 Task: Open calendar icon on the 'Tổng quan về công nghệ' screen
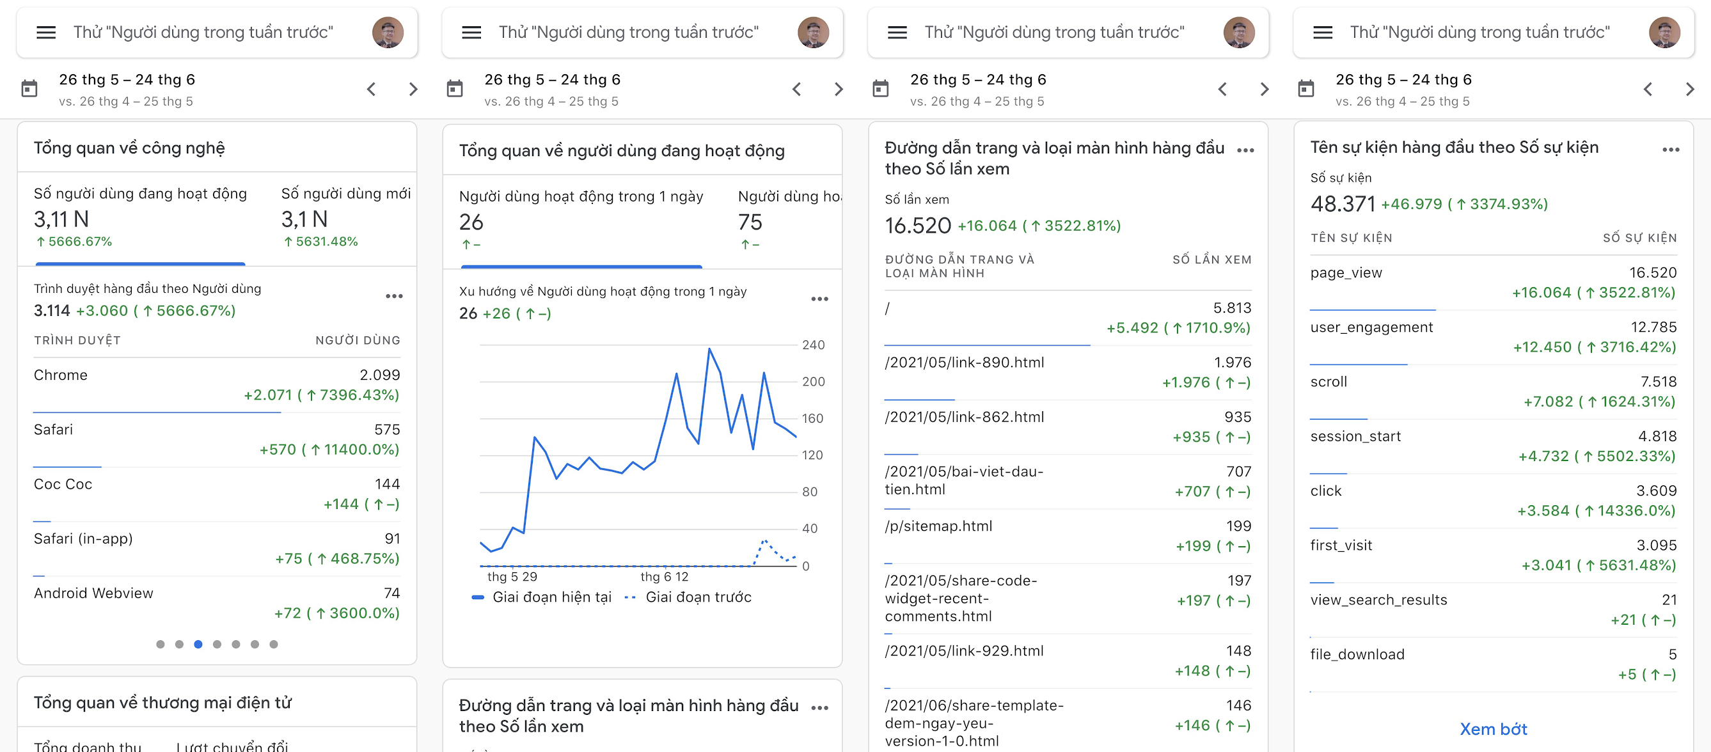pyautogui.click(x=29, y=88)
